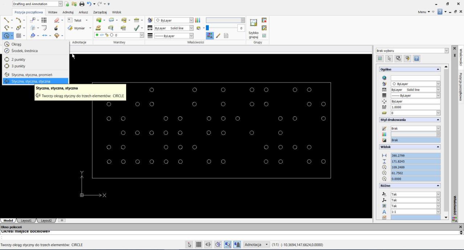Screen dimensions: 464x250
Task: Click the color books icon beside color dropdown
Action: click(x=198, y=20)
